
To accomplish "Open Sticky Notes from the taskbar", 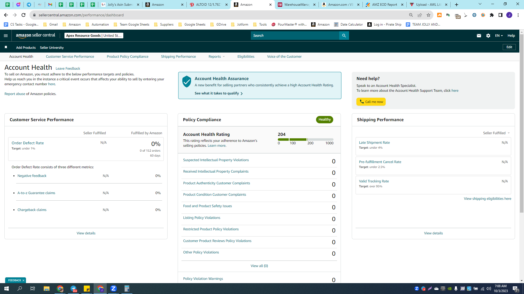I will [87, 289].
